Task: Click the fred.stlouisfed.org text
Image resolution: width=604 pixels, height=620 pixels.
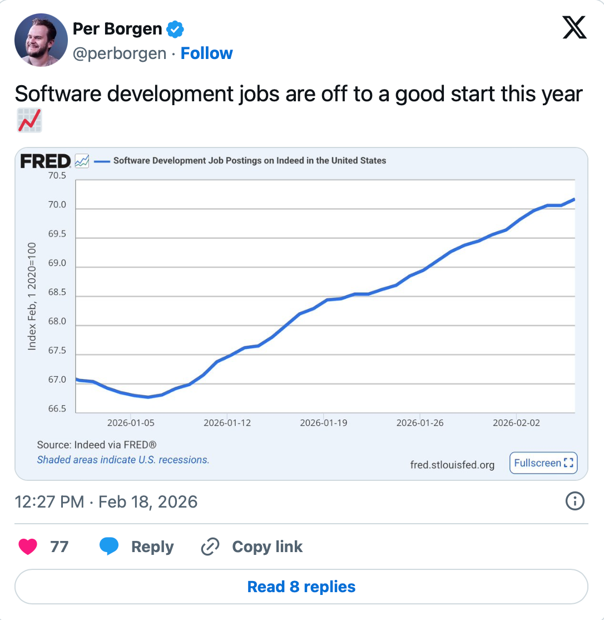Action: [452, 465]
